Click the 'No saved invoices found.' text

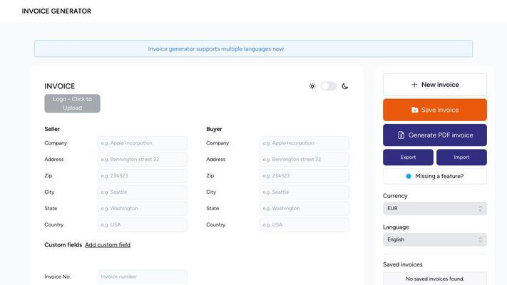click(434, 279)
